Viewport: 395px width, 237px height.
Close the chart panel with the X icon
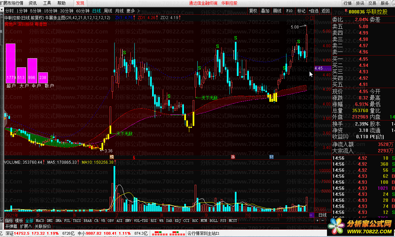tap(2, 10)
